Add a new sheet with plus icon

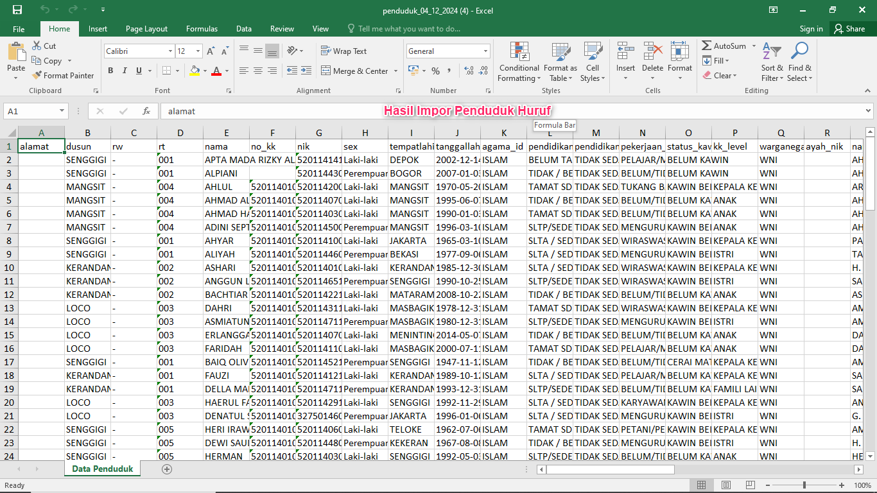[167, 469]
